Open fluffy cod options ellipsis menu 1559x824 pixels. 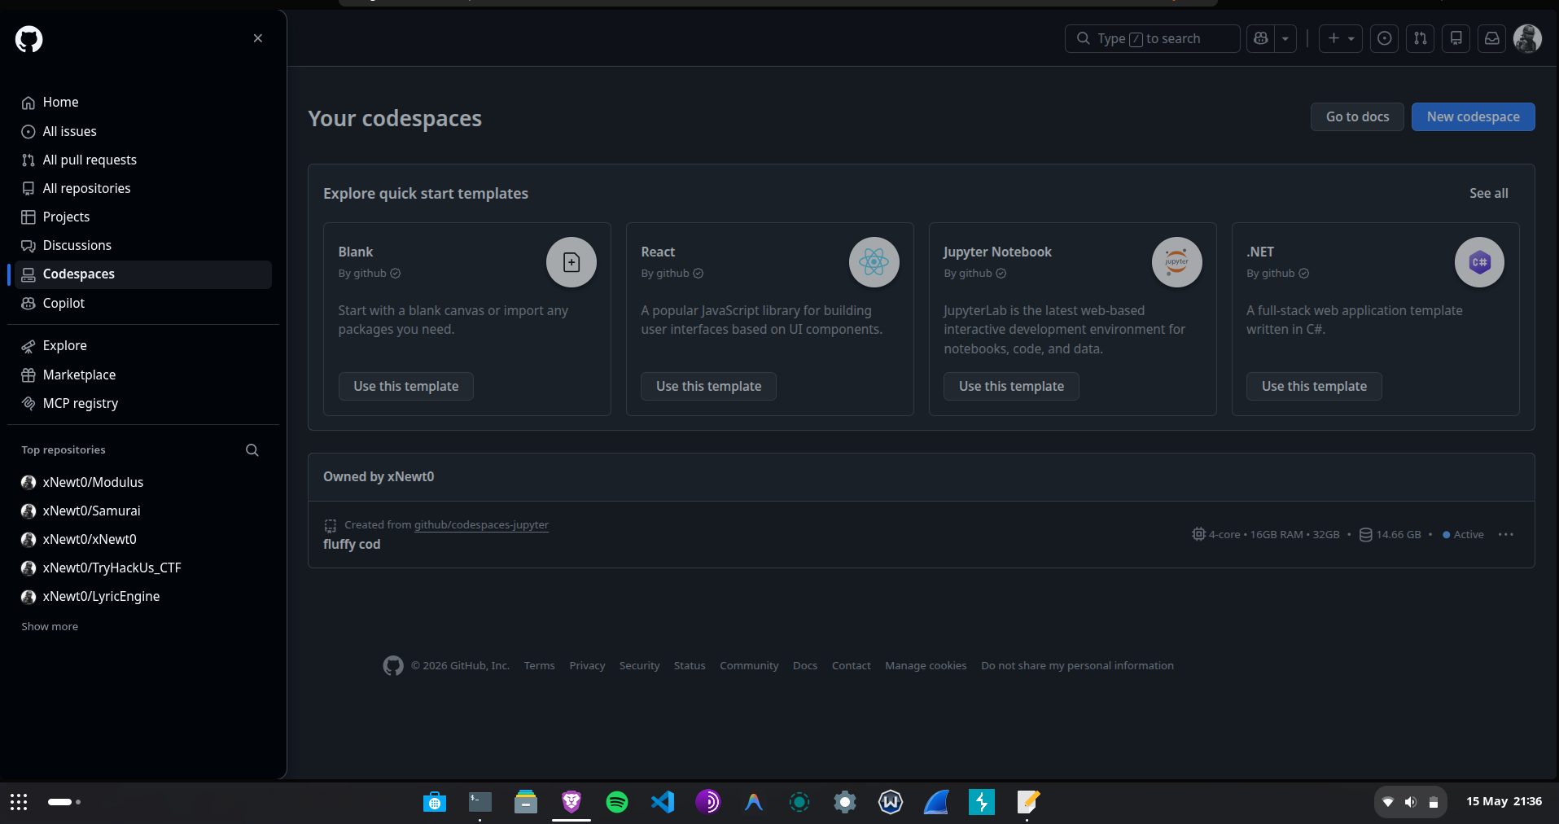[x=1506, y=535]
